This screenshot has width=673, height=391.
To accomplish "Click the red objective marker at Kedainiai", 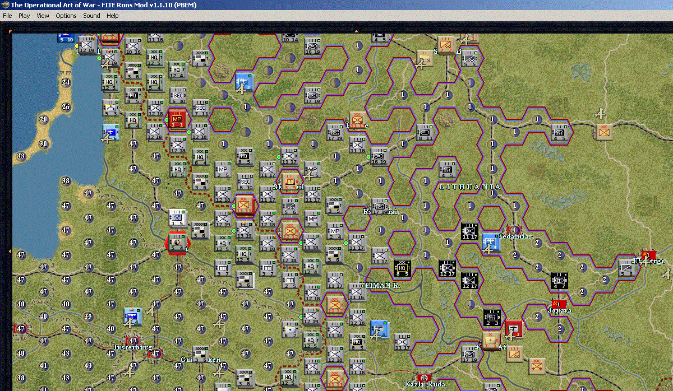I will click(514, 230).
